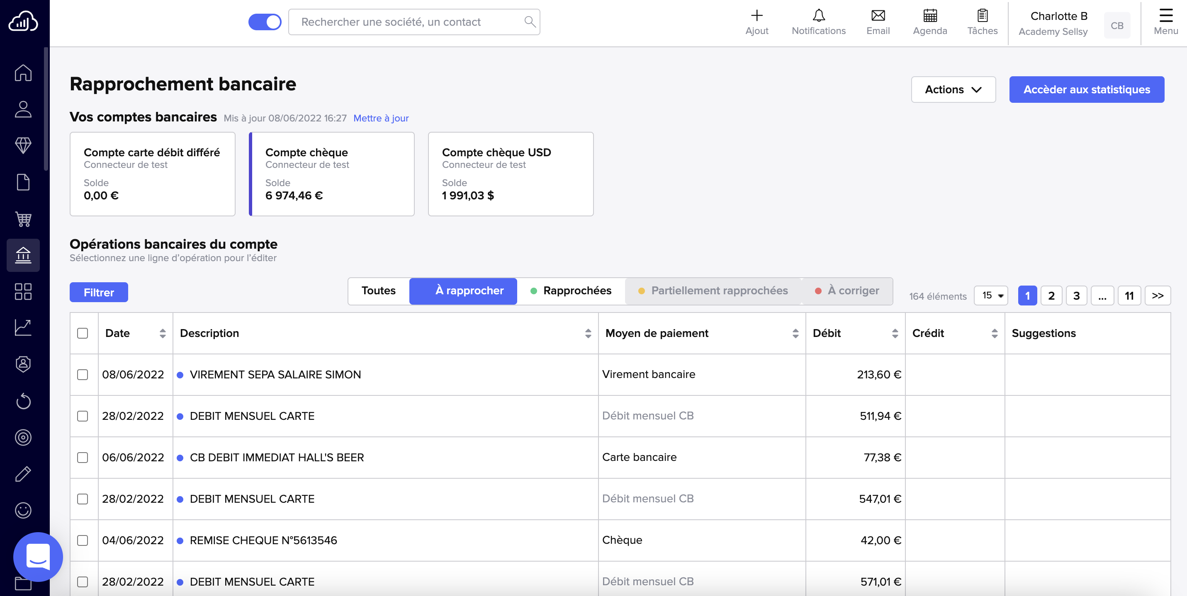Switch to the Rapprochées tab
Screen dimensions: 1187x596
coord(572,291)
